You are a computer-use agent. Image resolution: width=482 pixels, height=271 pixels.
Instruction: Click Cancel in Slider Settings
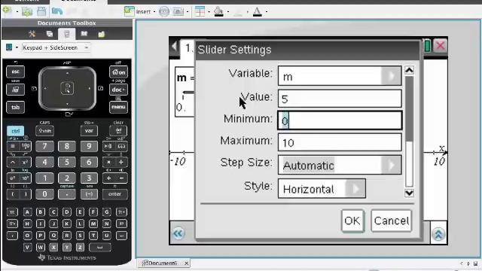click(x=392, y=221)
